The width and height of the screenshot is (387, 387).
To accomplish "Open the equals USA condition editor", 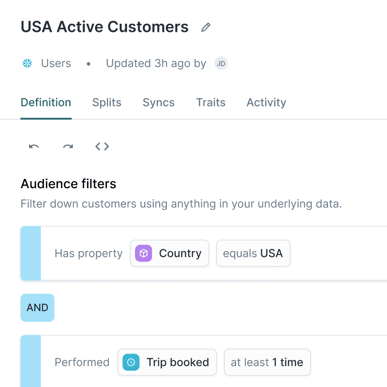I will tap(253, 253).
